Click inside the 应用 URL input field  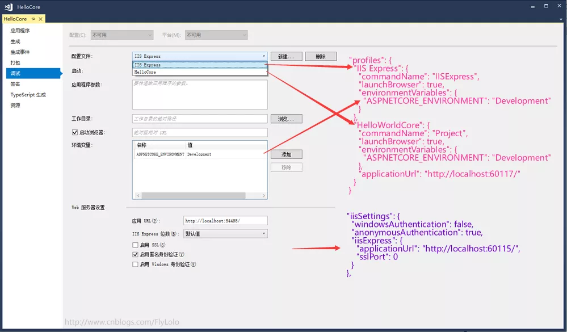click(x=224, y=220)
